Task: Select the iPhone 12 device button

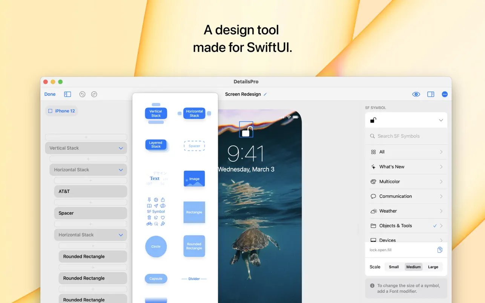Action: [61, 110]
